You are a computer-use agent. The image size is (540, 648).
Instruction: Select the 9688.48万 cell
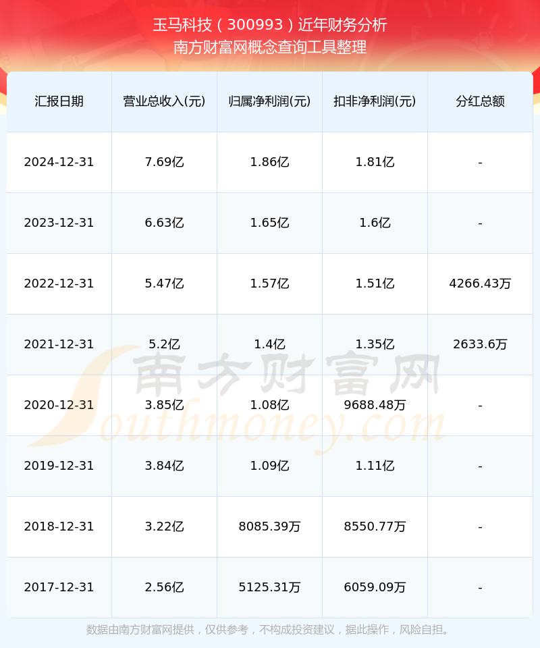(375, 405)
